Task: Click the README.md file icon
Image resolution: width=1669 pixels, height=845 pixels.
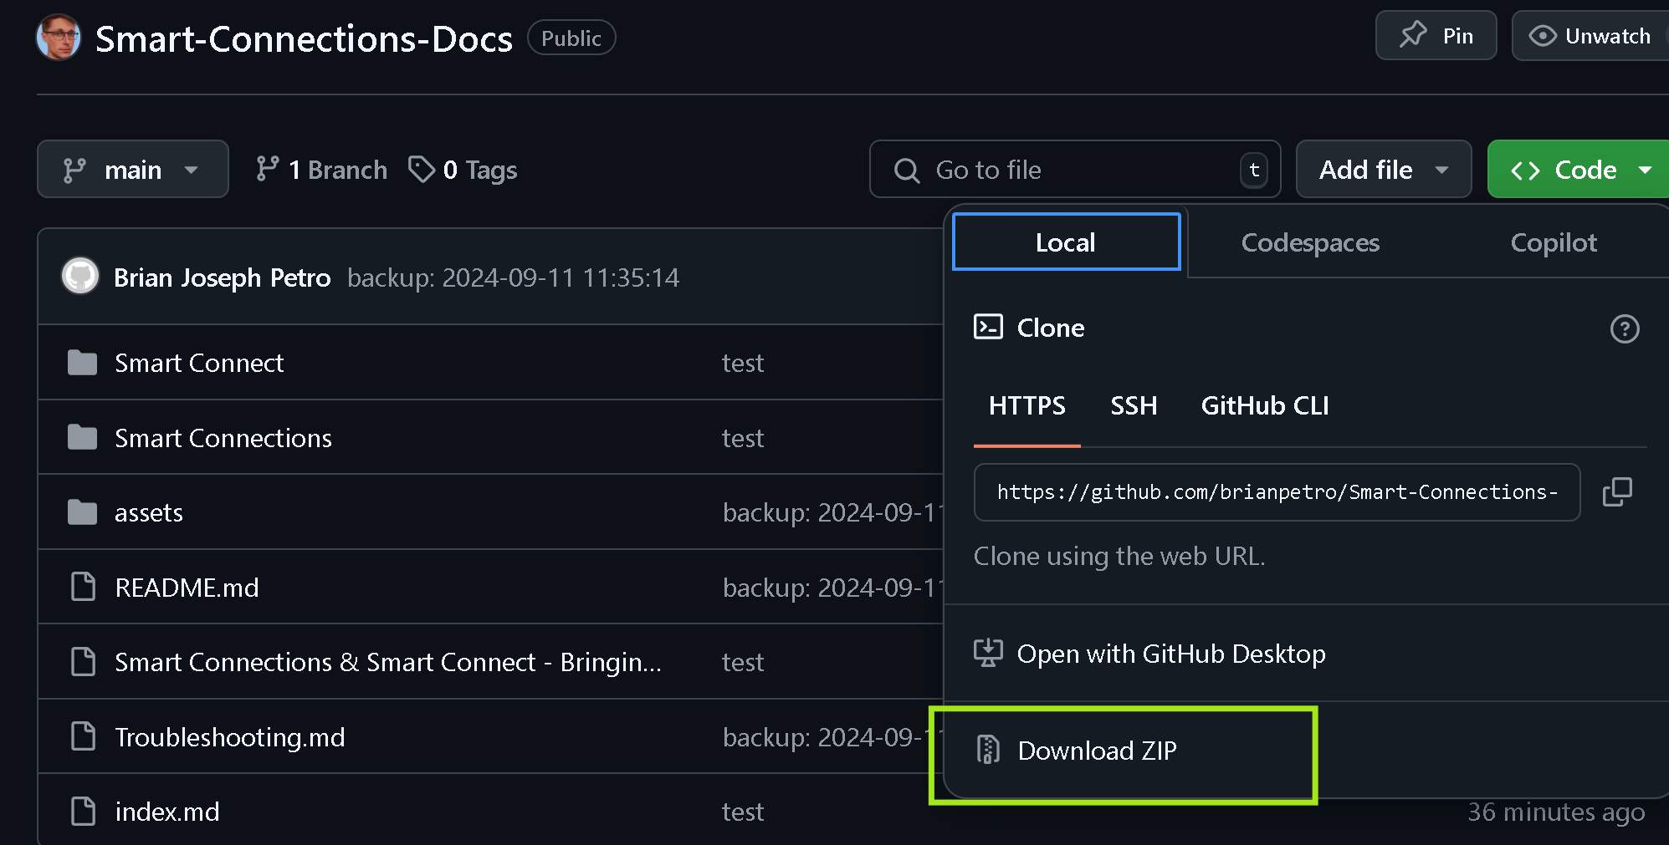Action: [x=83, y=587]
